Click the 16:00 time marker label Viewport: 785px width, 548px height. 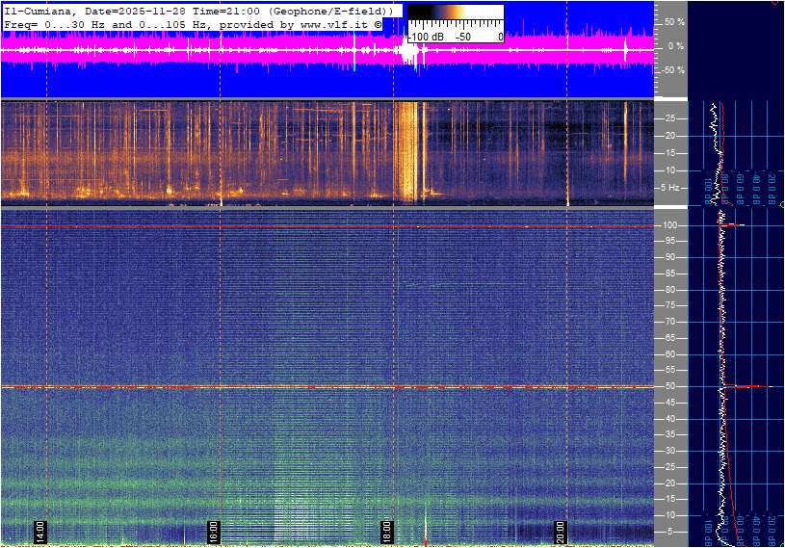(x=214, y=532)
